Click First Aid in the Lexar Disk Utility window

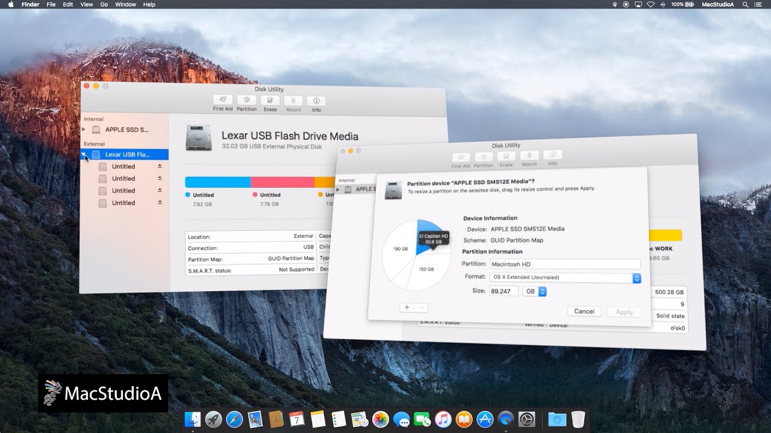[x=223, y=103]
